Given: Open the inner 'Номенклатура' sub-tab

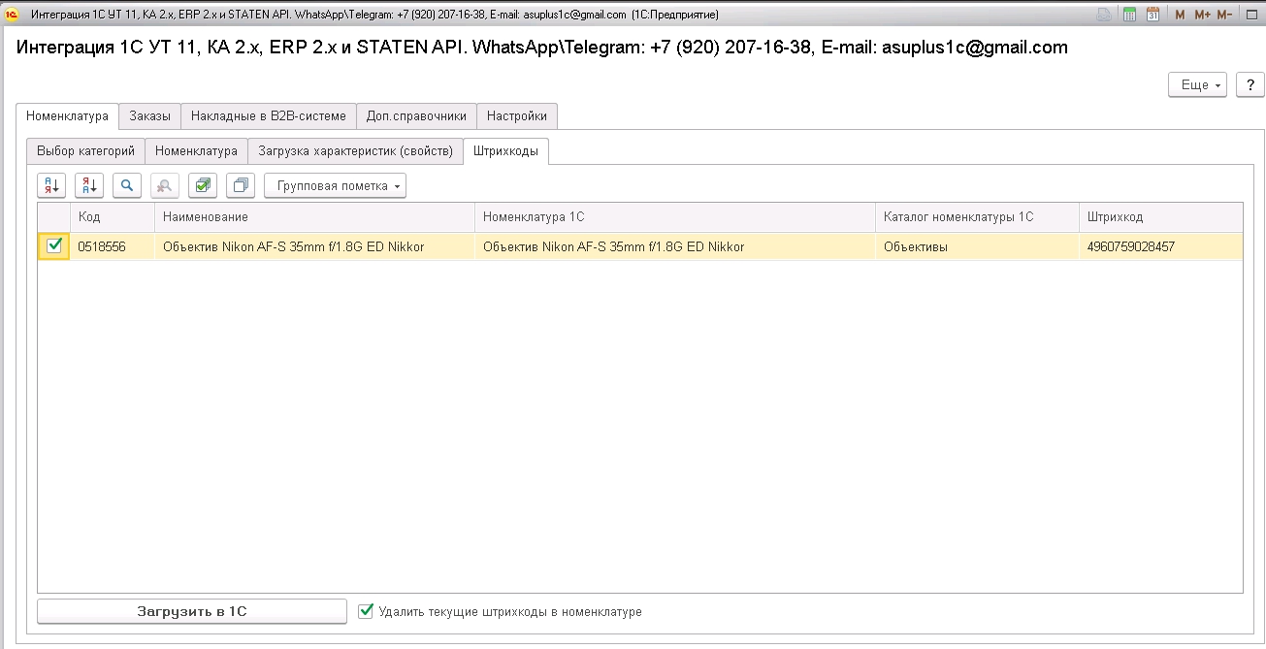Looking at the screenshot, I should point(197,150).
